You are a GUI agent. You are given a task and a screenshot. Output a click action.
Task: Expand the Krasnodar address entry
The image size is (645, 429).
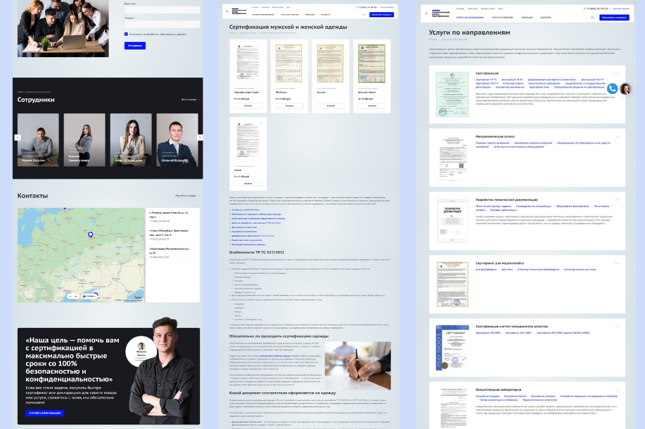196,249
